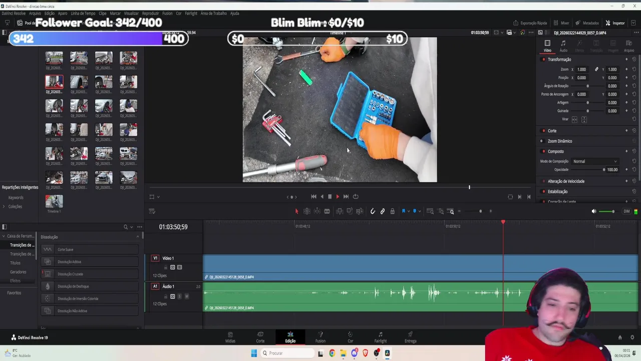Open the Mixer panel
Viewport: 641px width, 361px height.
click(561, 23)
